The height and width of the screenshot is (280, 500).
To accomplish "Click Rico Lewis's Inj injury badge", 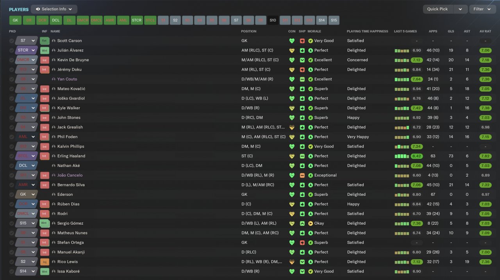I will 44,262.
